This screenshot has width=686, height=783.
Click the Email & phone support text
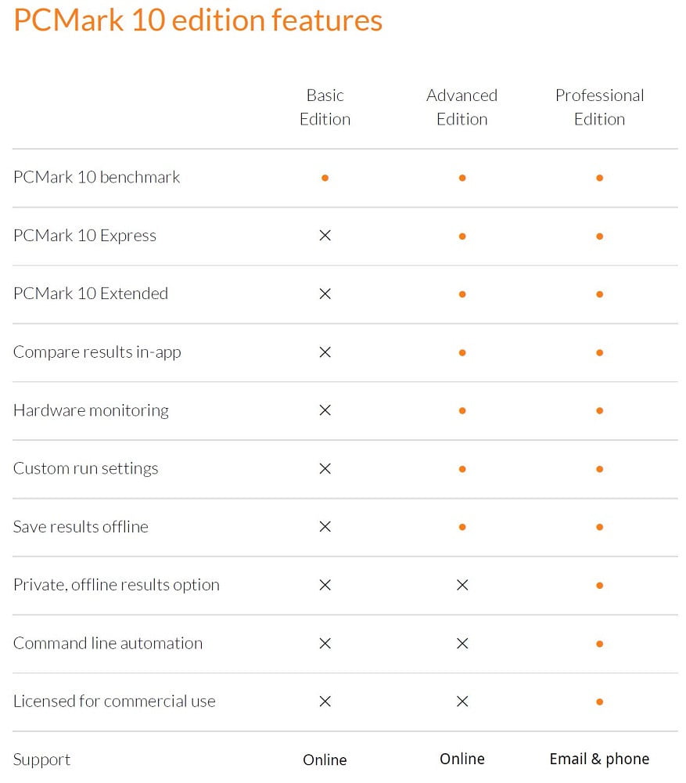point(599,759)
